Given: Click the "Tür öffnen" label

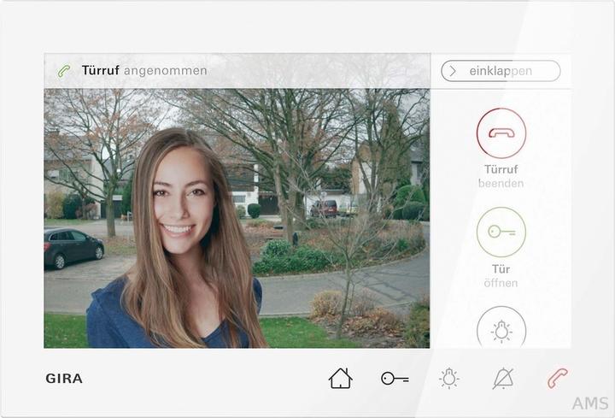Looking at the screenshot, I should [501, 275].
